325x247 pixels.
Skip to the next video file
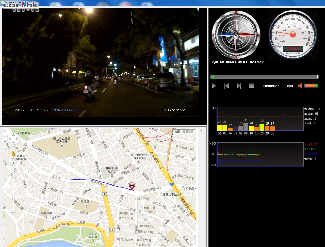click(x=239, y=86)
